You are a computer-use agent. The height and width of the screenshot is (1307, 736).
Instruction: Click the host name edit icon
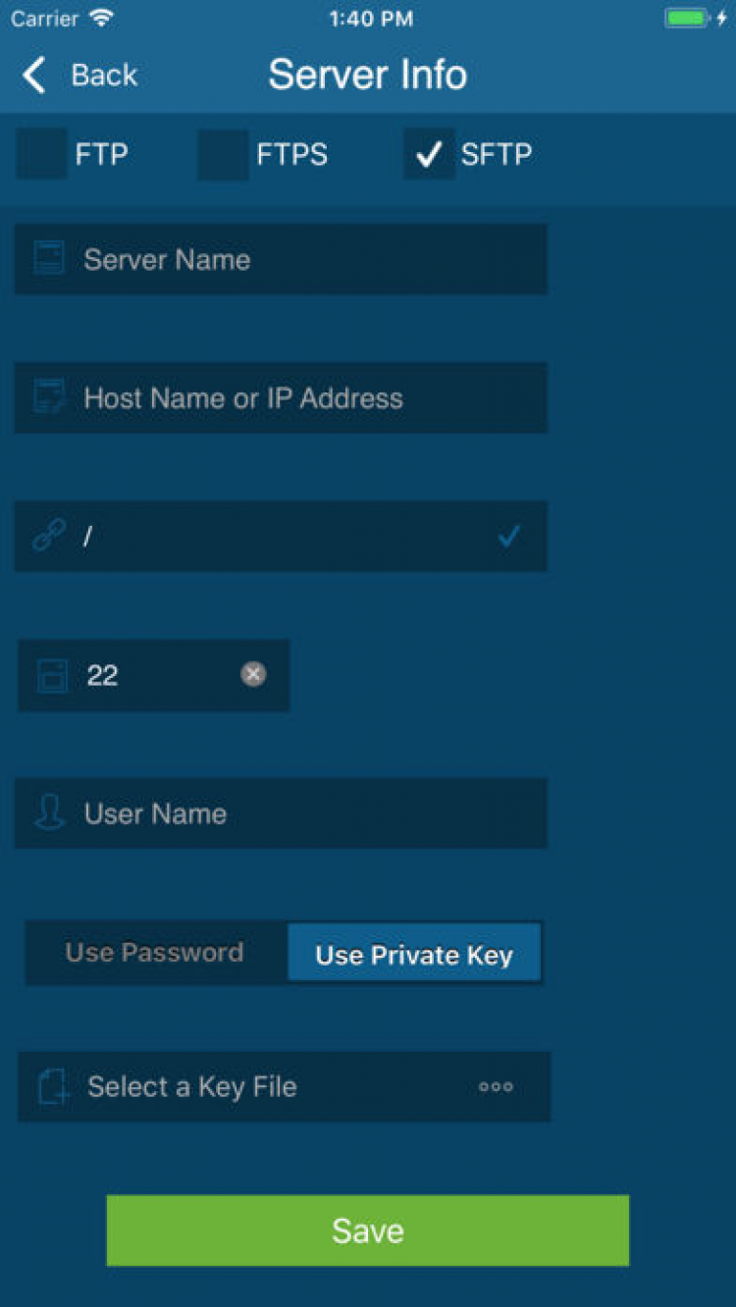[48, 397]
